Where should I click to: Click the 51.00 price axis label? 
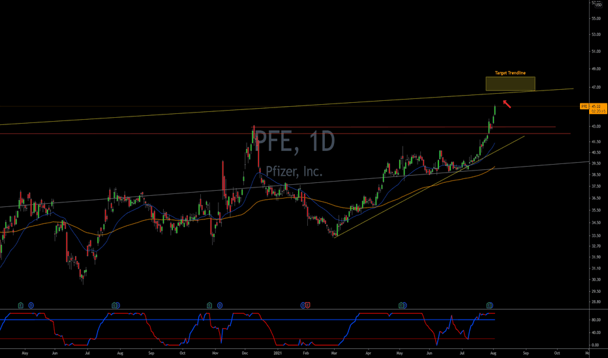point(596,51)
